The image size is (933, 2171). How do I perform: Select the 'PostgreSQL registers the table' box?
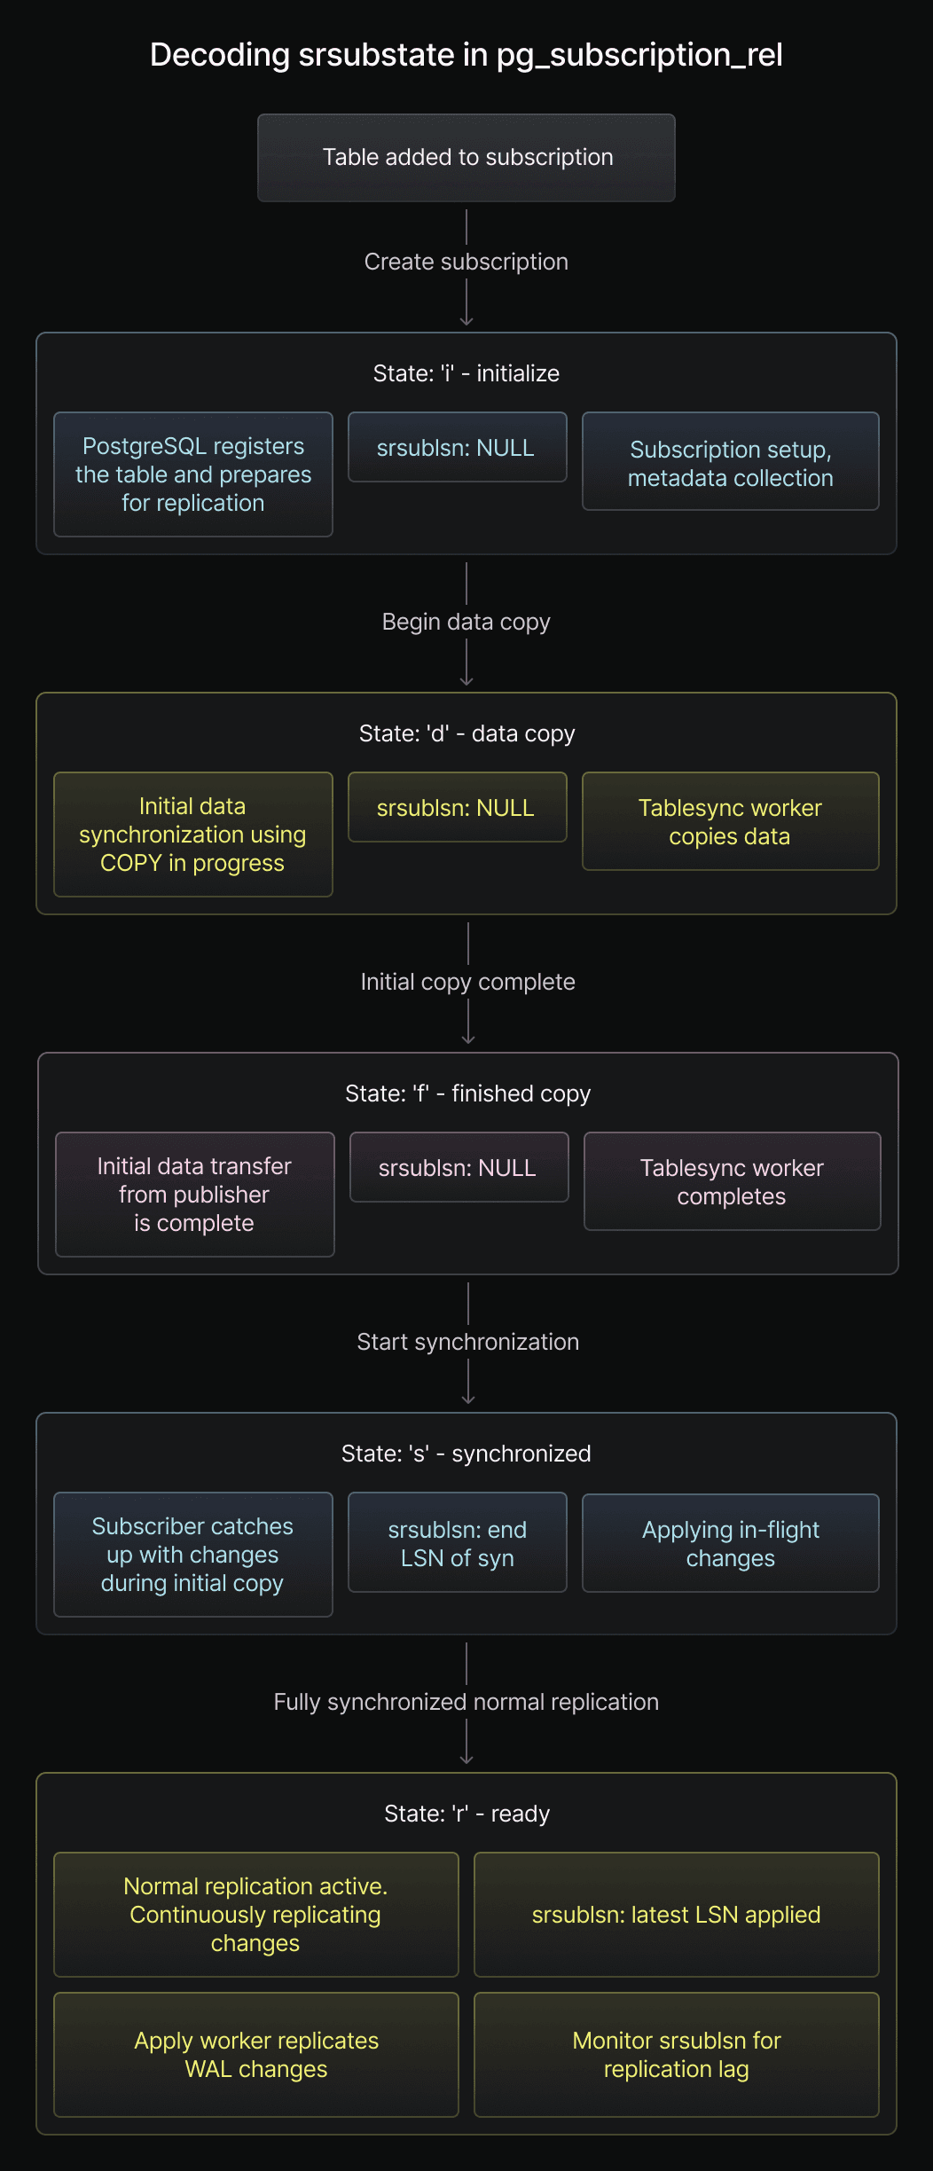(x=193, y=474)
